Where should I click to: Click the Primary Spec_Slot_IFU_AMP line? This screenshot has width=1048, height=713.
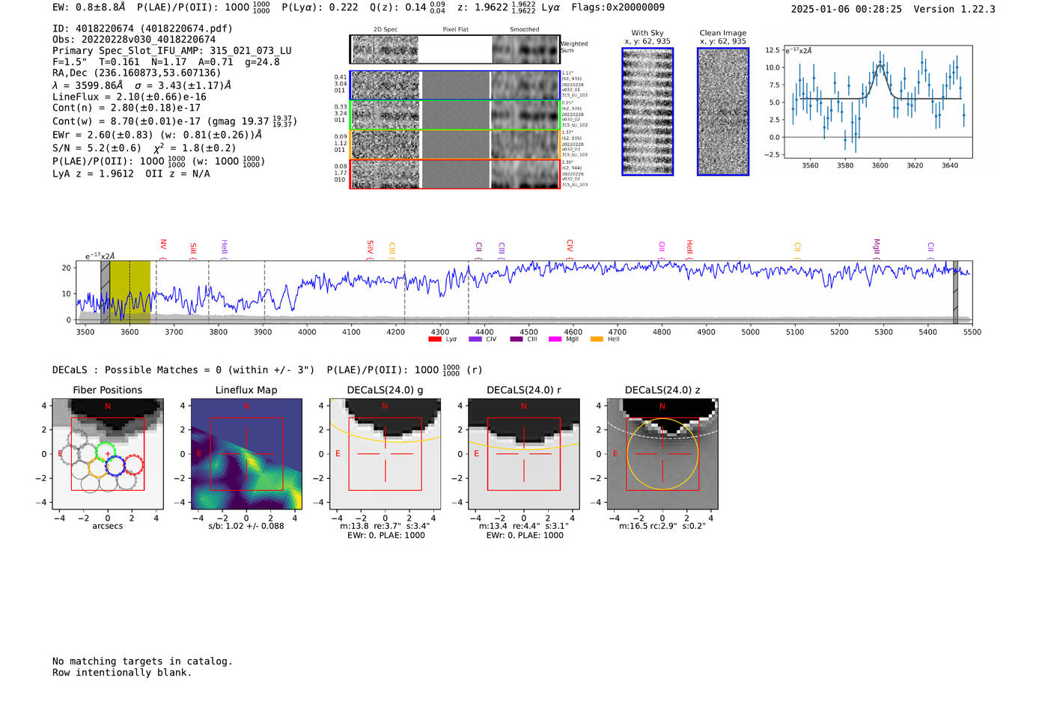click(x=172, y=51)
